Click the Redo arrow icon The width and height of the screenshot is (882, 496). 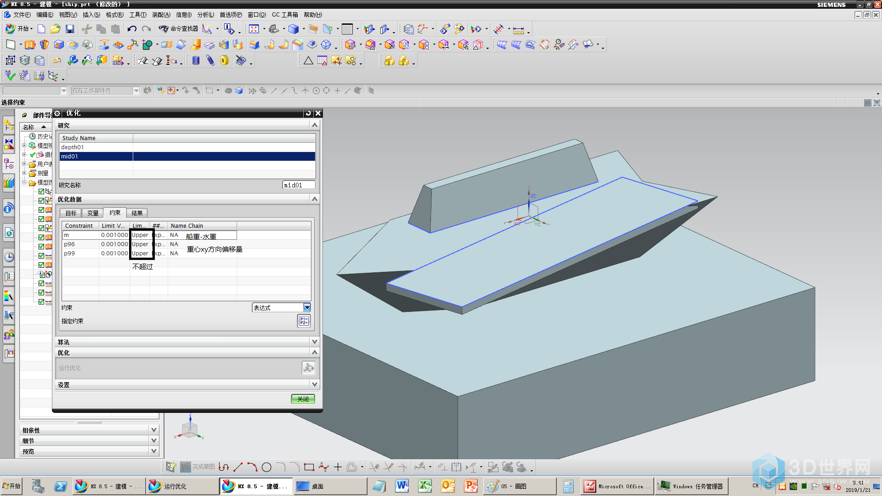pos(146,29)
